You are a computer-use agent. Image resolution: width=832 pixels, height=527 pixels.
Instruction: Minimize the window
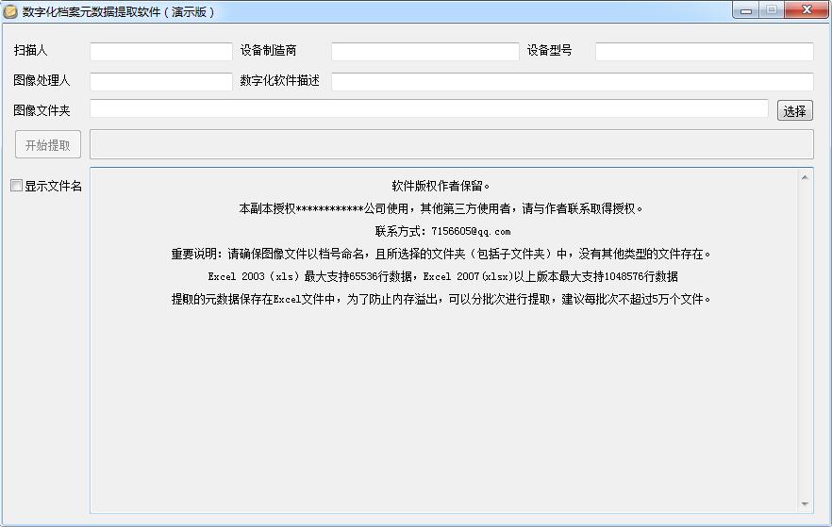746,10
